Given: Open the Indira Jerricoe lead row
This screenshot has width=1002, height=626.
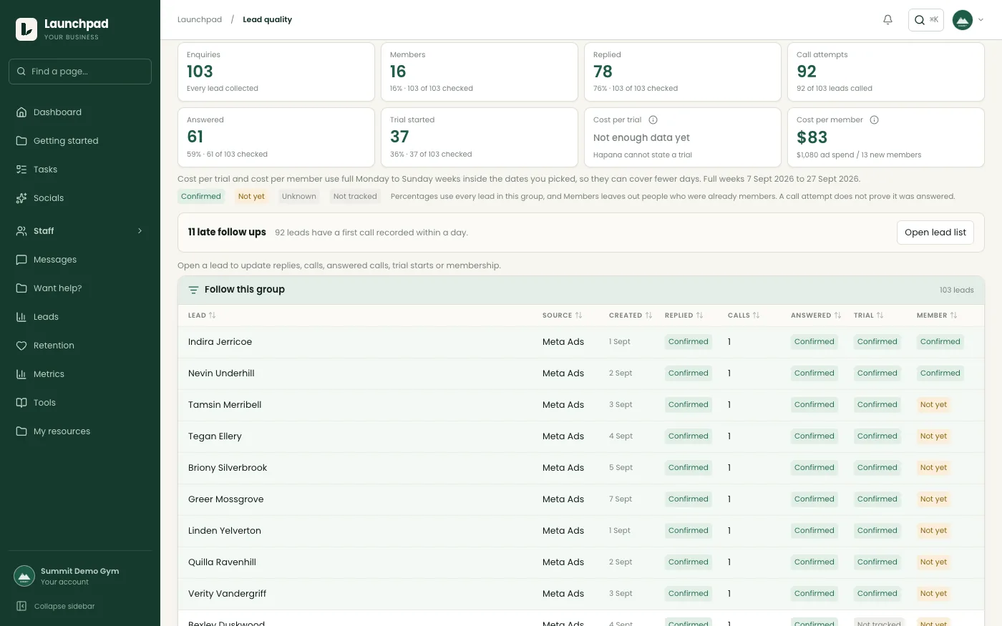Looking at the screenshot, I should (581, 342).
